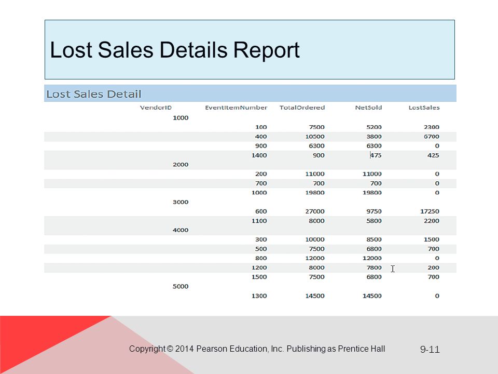
Task: Click the 'Lost Sales Detail' report header
Action: (x=94, y=94)
